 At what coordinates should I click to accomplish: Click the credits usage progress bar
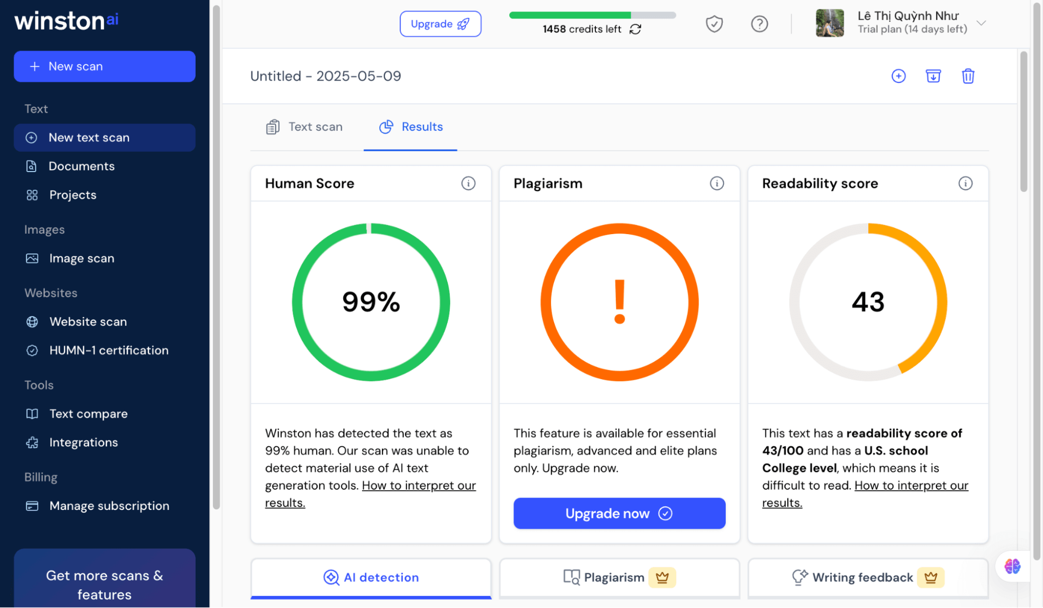(592, 15)
